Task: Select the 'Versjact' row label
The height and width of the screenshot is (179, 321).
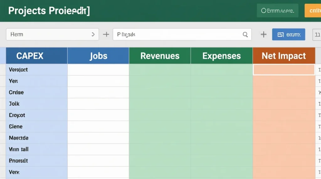Action: pyautogui.click(x=18, y=70)
